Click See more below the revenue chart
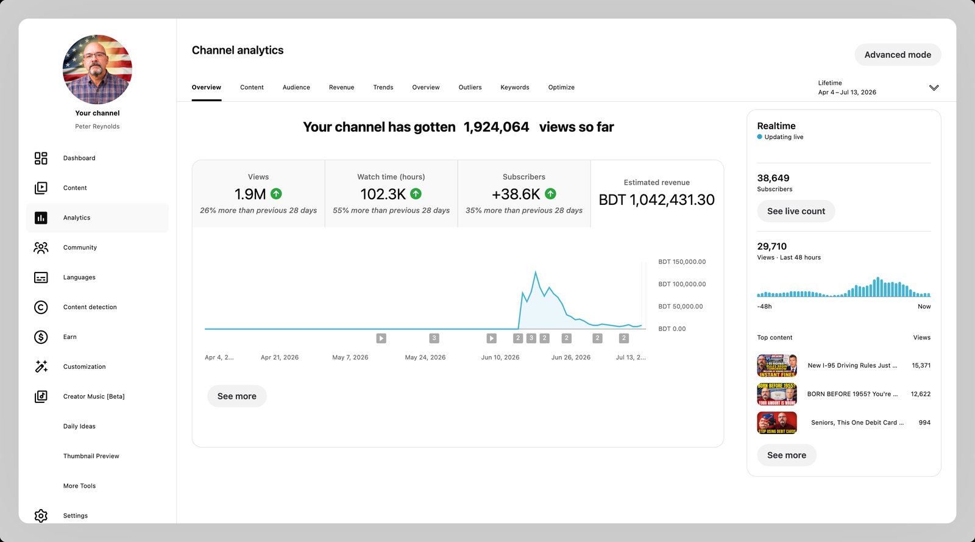This screenshot has height=542, width=975. click(237, 396)
